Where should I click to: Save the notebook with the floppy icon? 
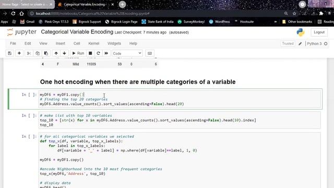tap(10, 53)
